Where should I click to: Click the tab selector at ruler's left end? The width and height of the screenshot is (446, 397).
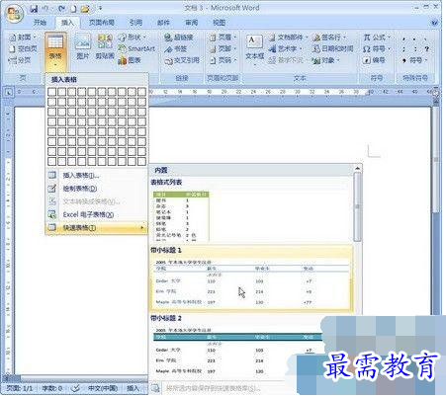9,93
